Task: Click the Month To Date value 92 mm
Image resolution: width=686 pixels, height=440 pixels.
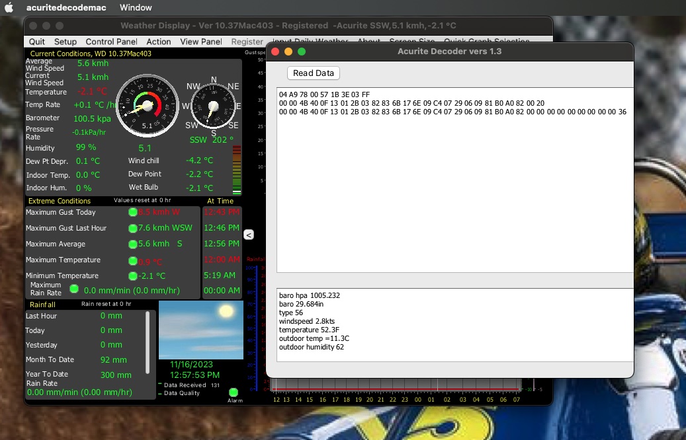Action: click(x=114, y=360)
